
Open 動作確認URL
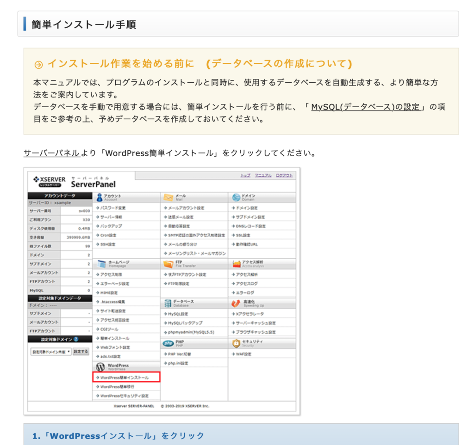247,244
